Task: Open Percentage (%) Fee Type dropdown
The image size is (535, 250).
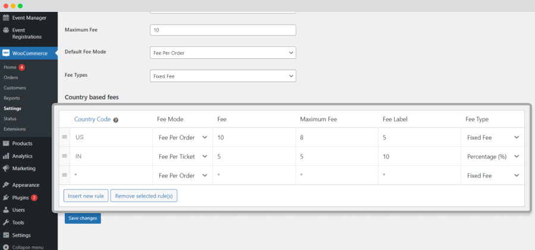Action: [x=493, y=157]
